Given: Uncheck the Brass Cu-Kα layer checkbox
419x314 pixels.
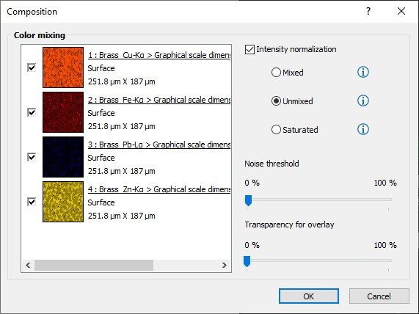Looking at the screenshot, I should click(32, 67).
